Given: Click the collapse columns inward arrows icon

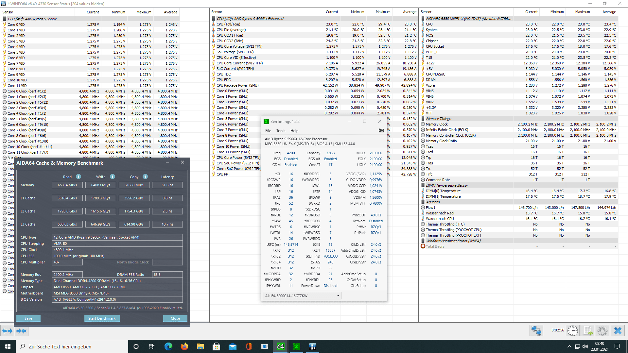Looking at the screenshot, I should pos(21,331).
